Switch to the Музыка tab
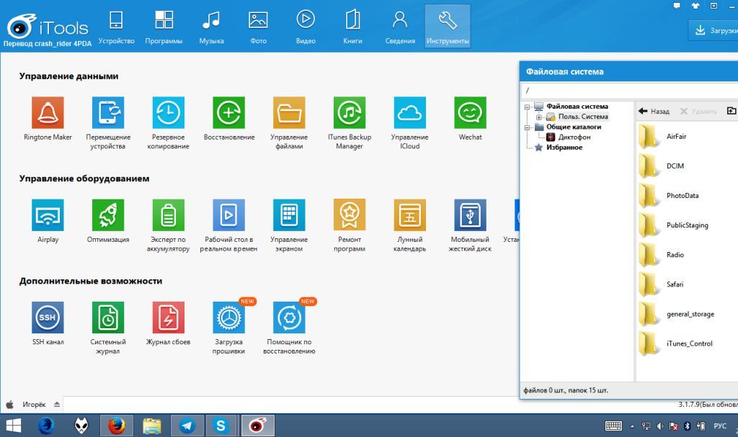 point(211,27)
